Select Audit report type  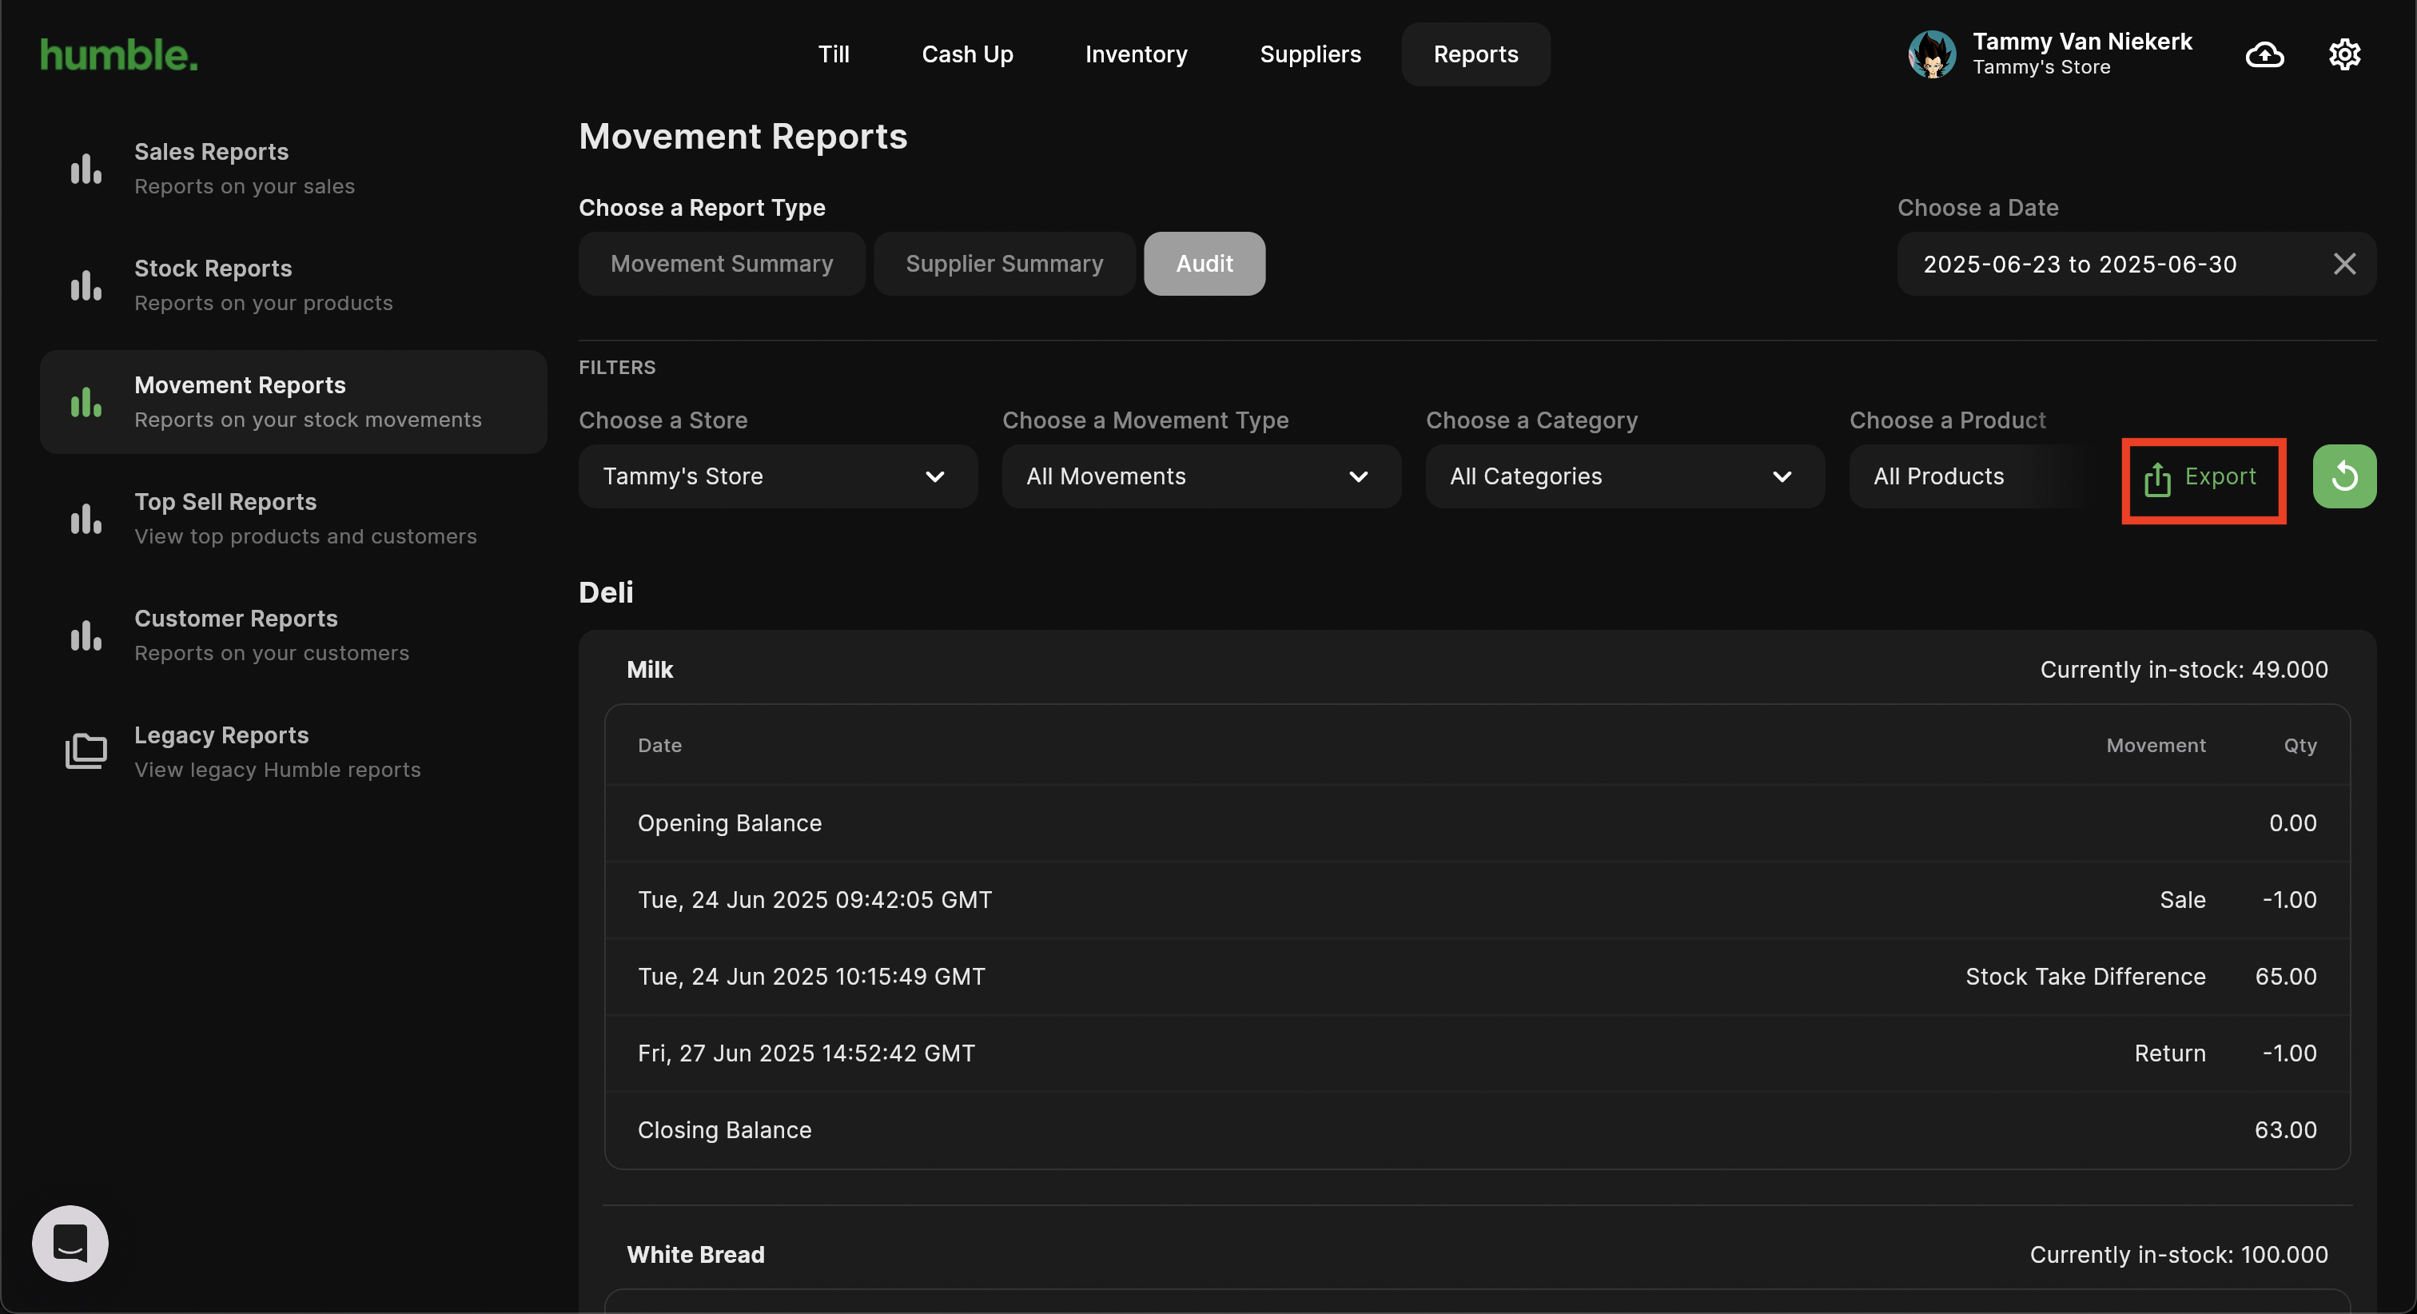coord(1205,264)
